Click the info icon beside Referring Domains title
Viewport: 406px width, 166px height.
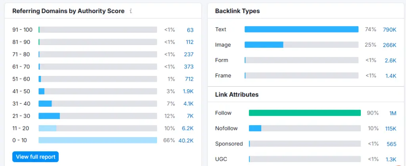coord(131,11)
